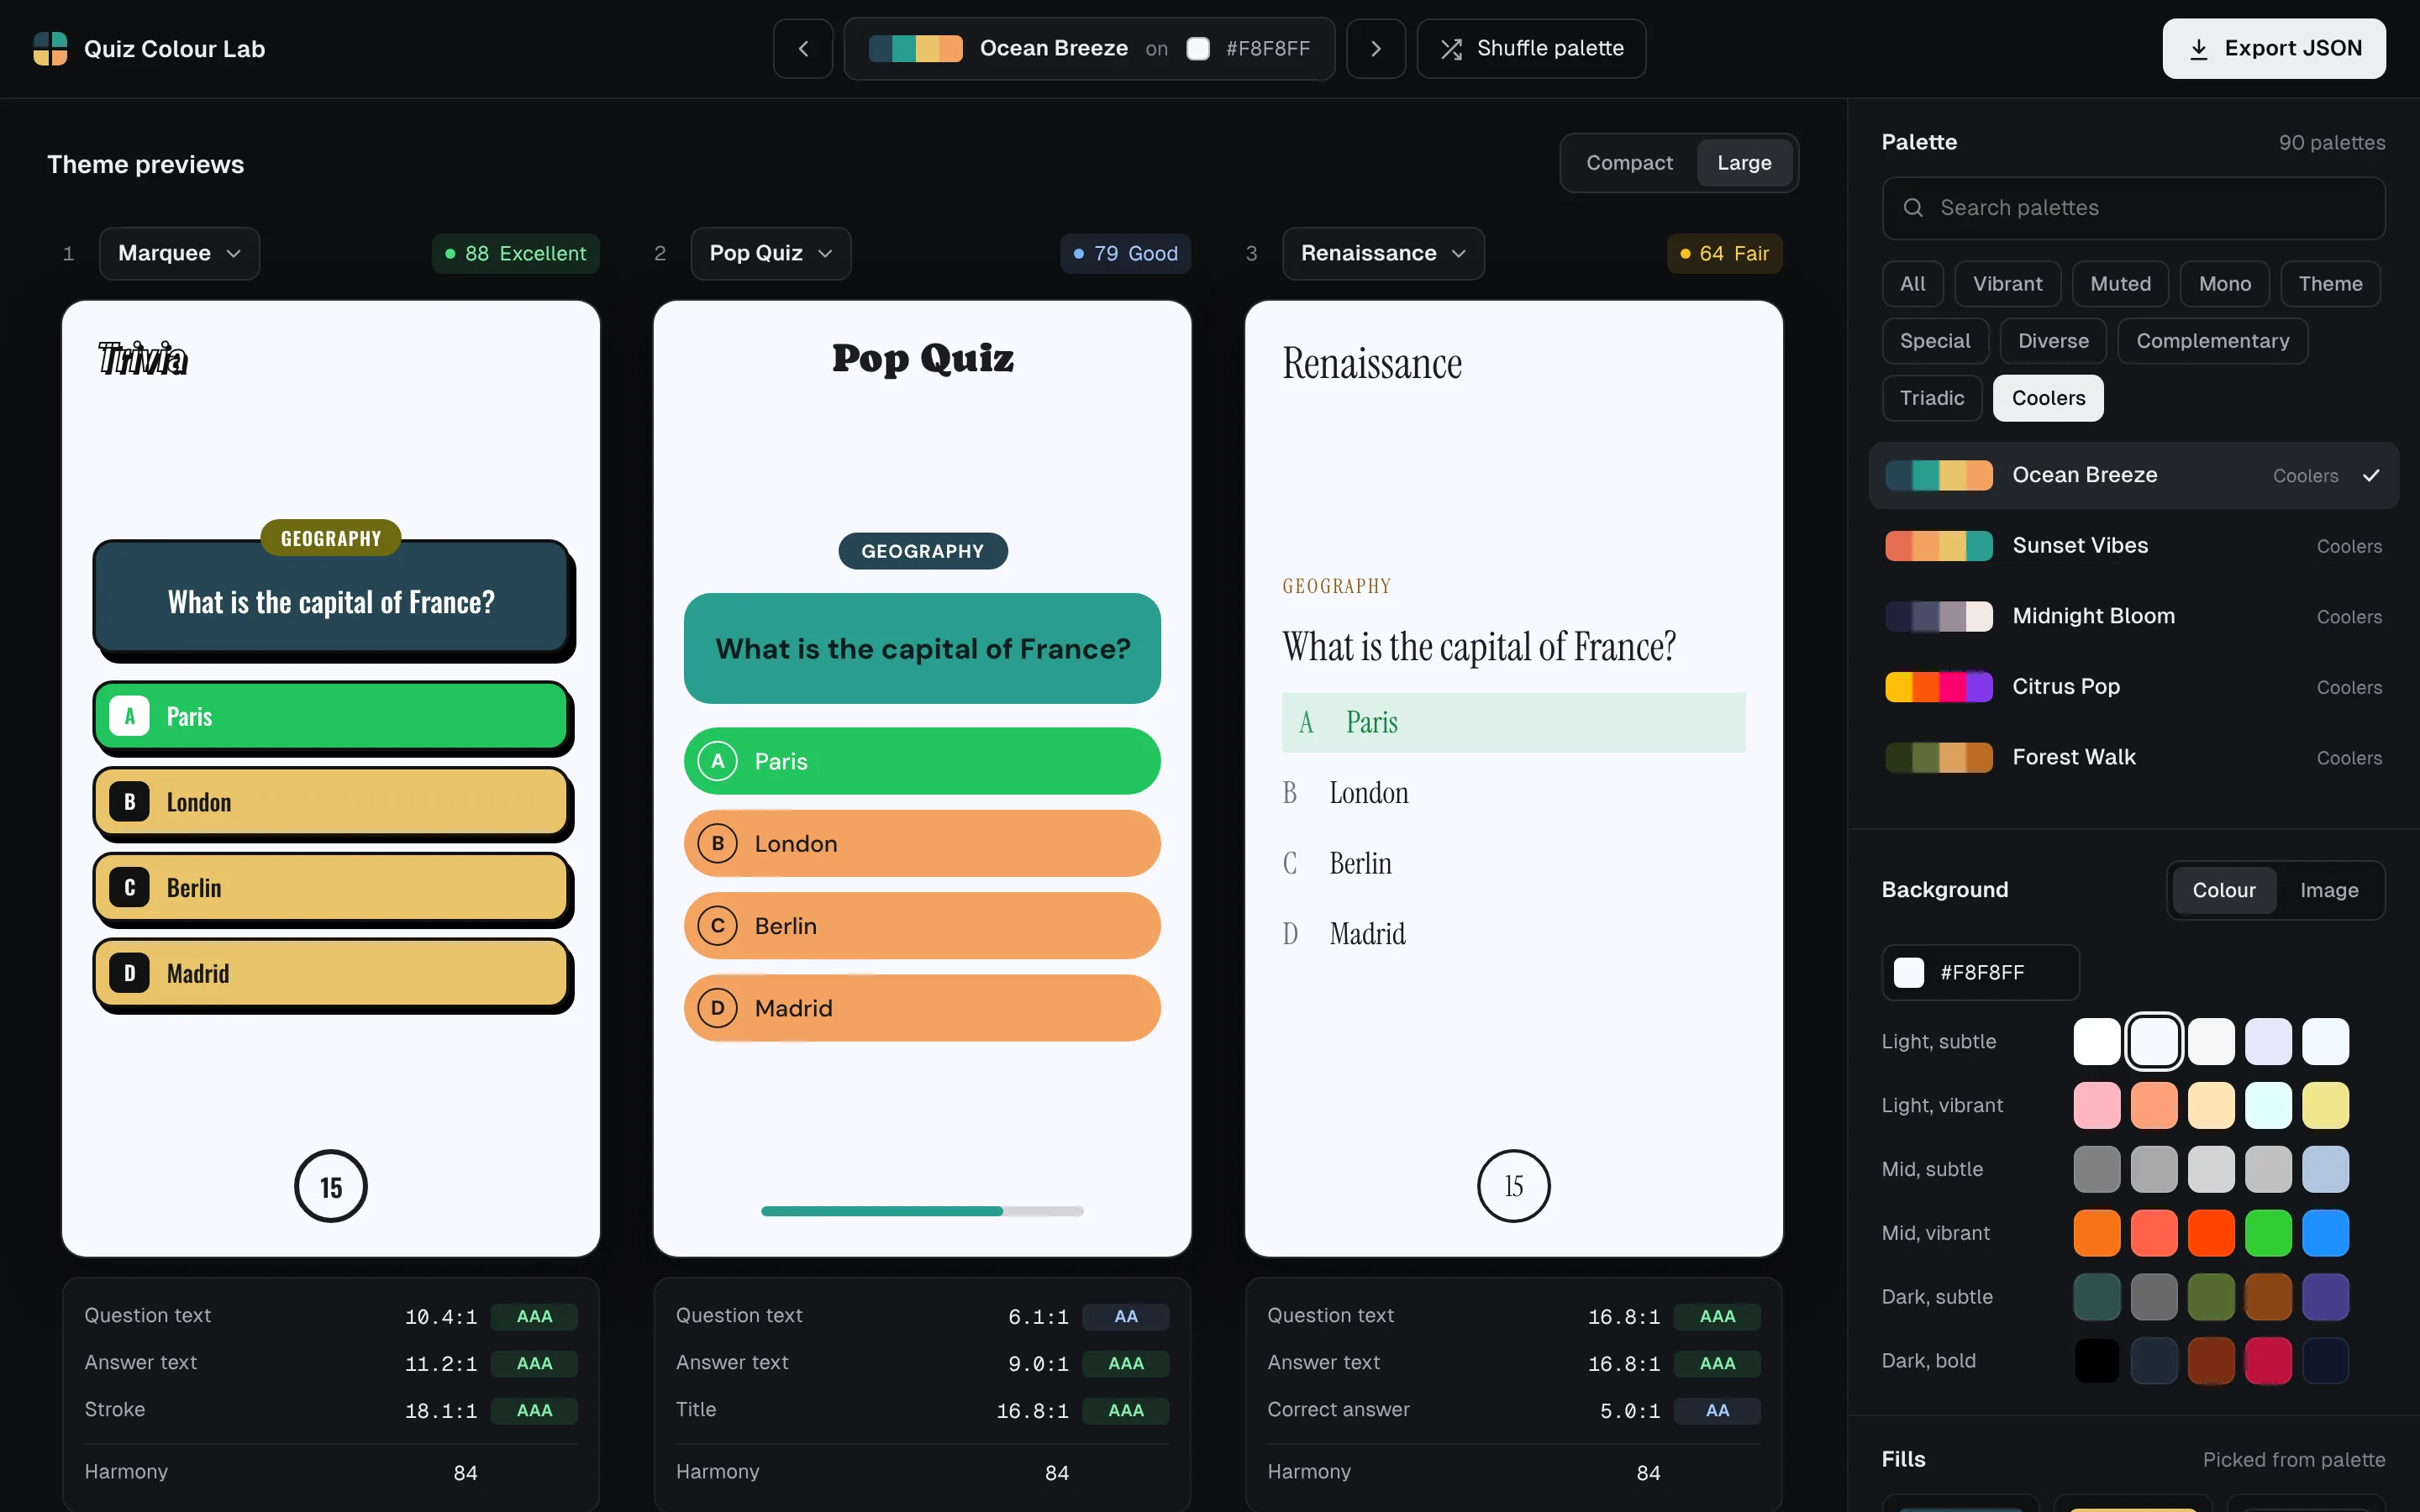Click the GEOGRAPHY tag in Pop Quiz preview
Image resolution: width=2420 pixels, height=1512 pixels.
point(922,551)
